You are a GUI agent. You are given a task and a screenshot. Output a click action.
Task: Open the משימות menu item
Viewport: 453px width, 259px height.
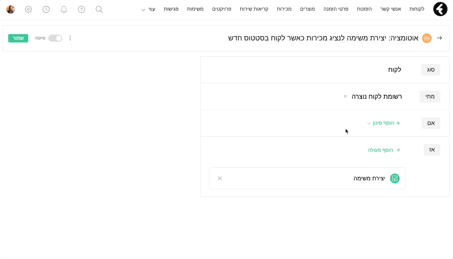(x=195, y=9)
